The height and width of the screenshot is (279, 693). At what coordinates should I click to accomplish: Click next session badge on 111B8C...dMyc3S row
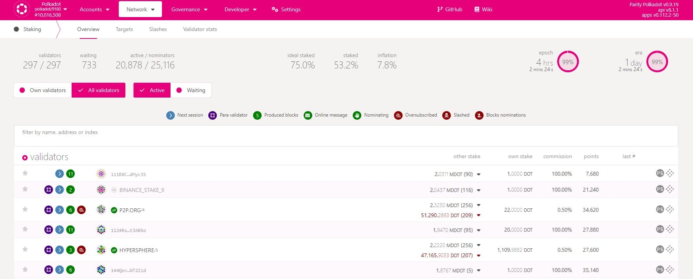pos(60,174)
